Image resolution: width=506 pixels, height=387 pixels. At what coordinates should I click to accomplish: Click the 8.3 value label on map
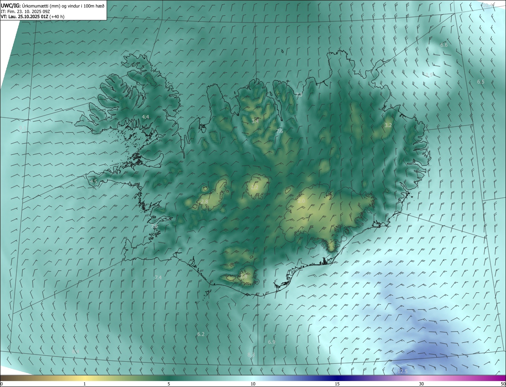tap(251, 355)
